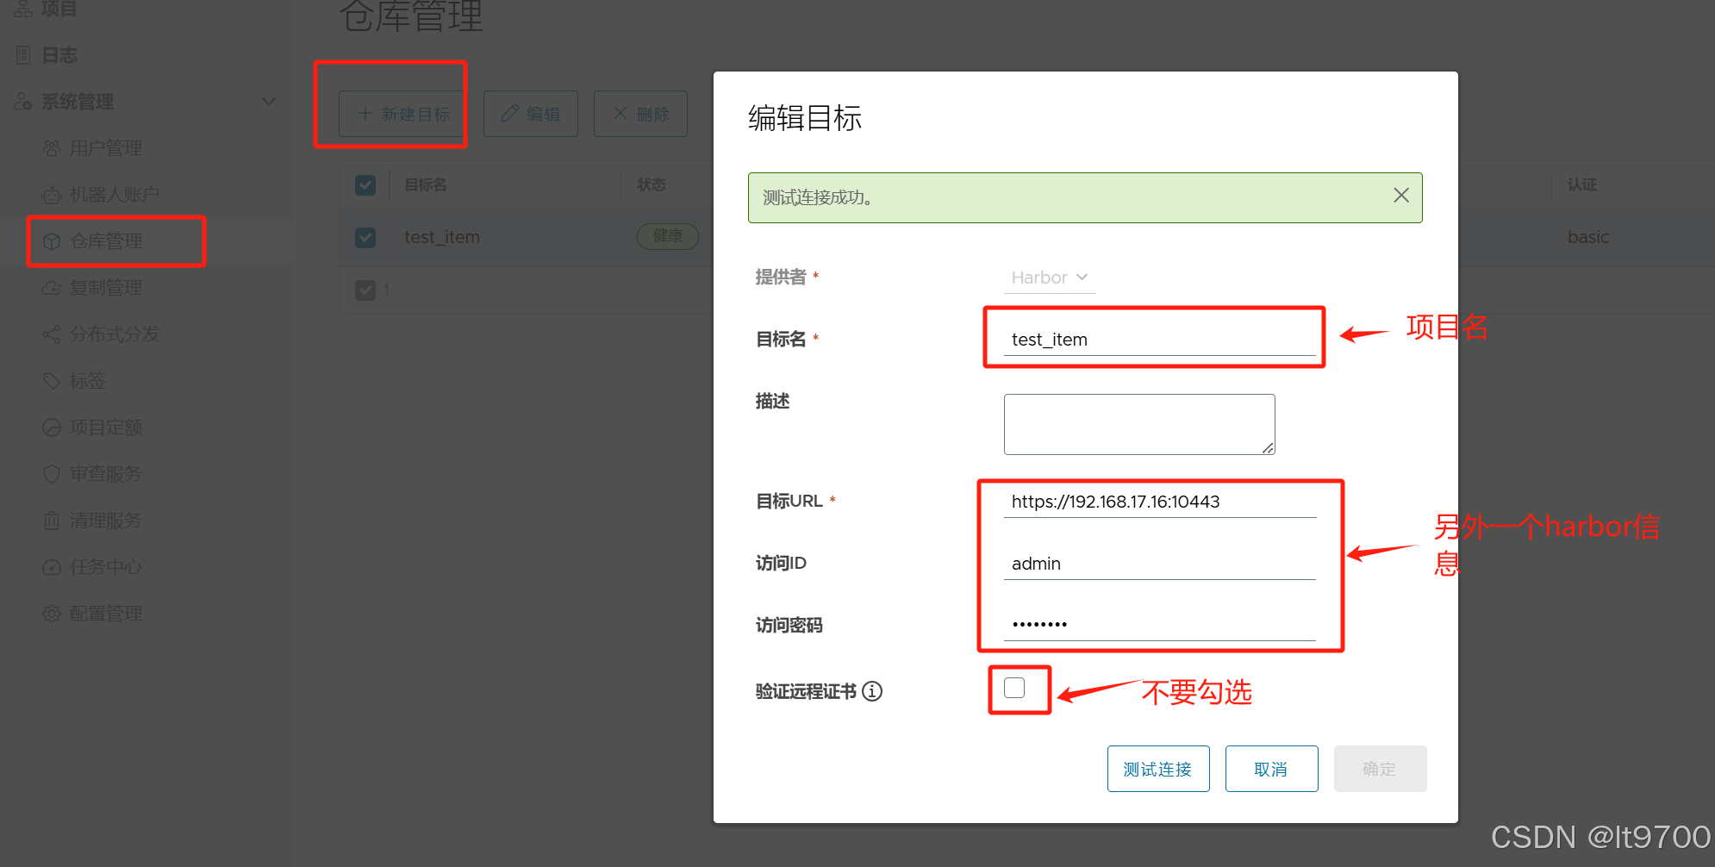This screenshot has height=867, width=1715.
Task: Open the Harbor provider dropdown
Action: coord(1050,278)
